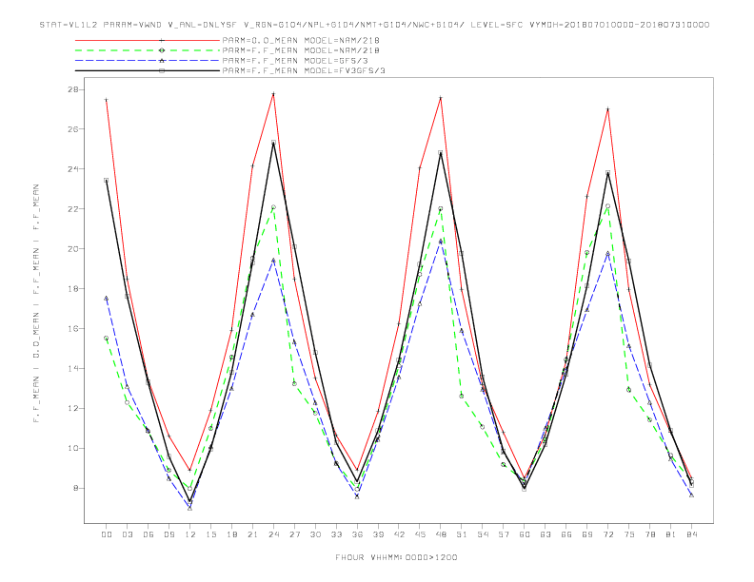
Task: Click y-axis tick label 26
Action: (73, 129)
